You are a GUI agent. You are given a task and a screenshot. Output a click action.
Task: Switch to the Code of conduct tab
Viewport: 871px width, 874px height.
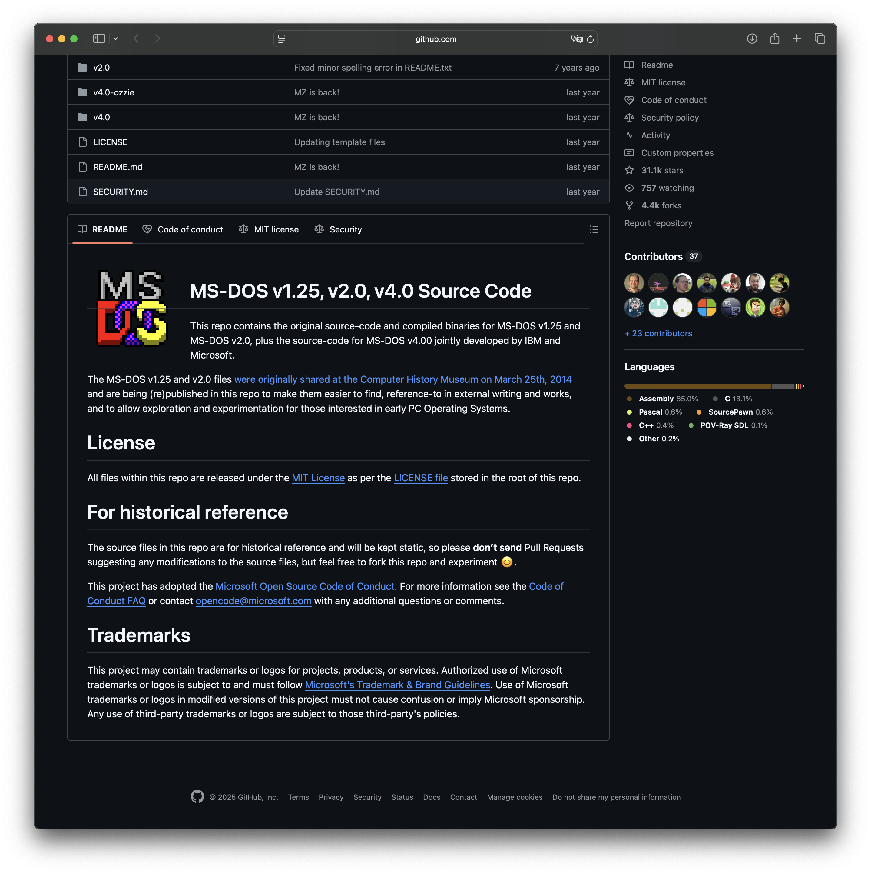[x=183, y=229]
